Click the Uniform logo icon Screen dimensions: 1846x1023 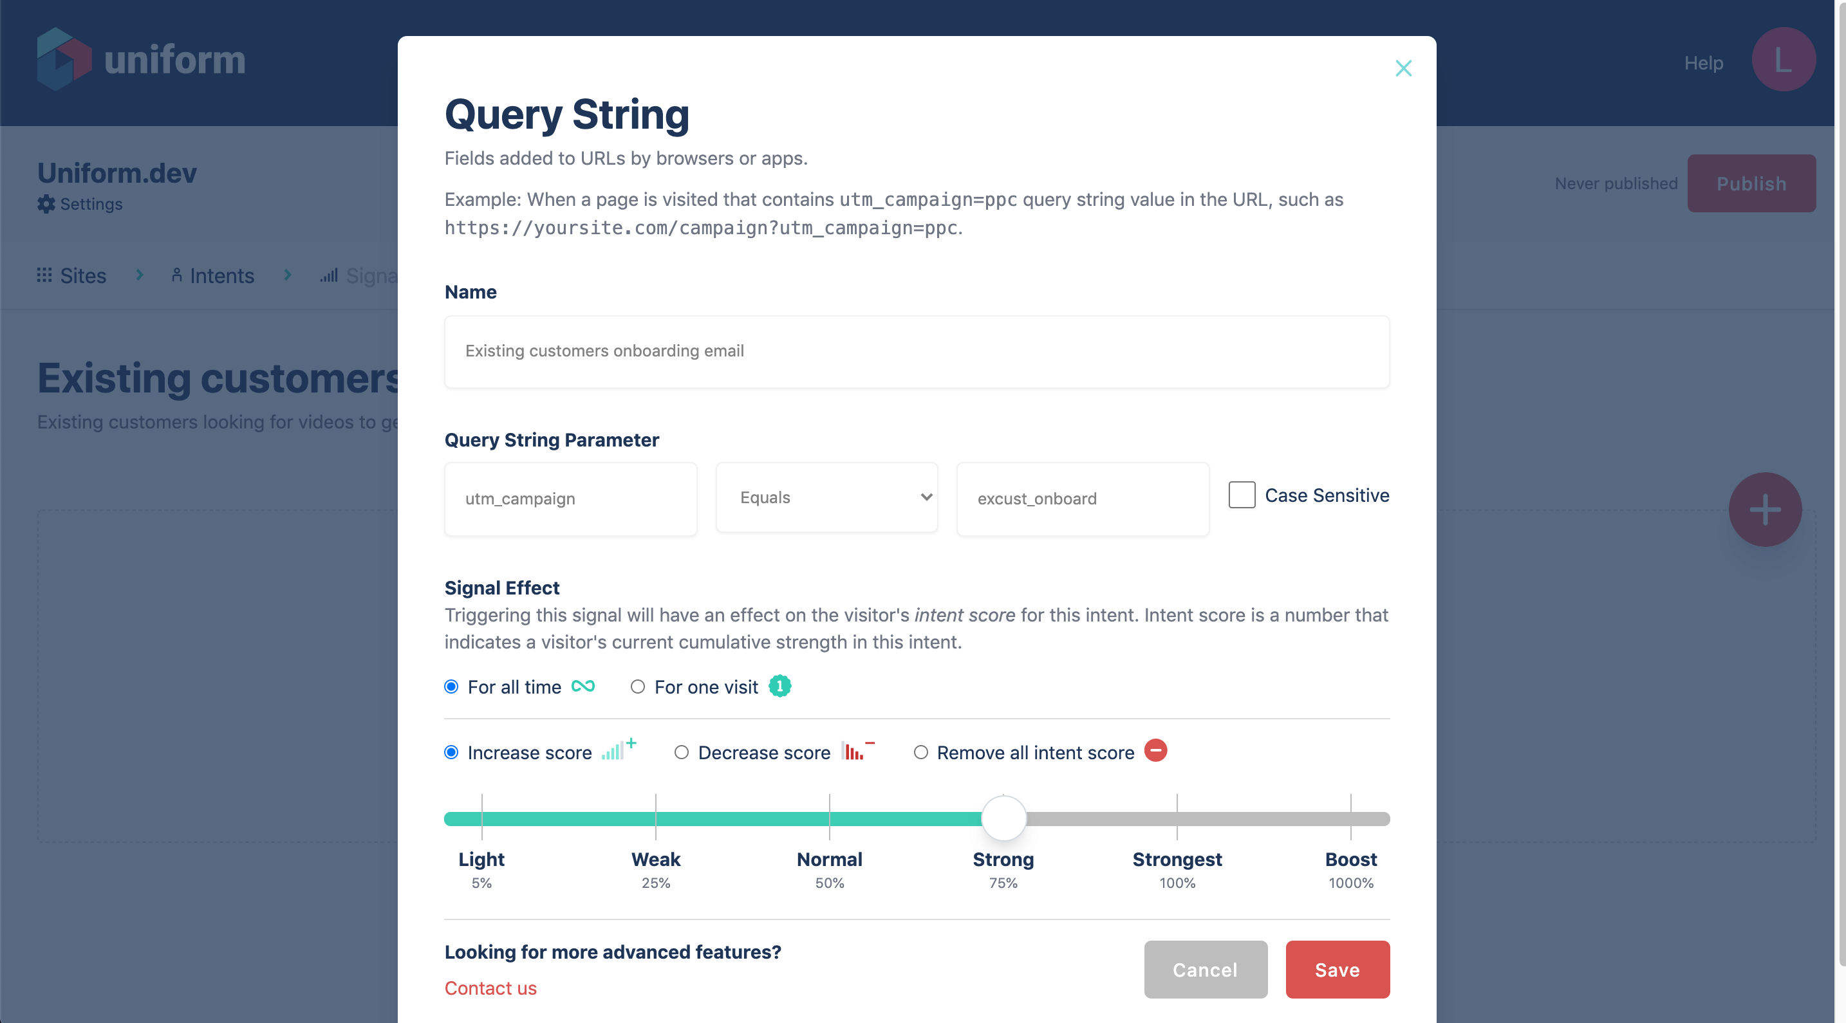(64, 59)
